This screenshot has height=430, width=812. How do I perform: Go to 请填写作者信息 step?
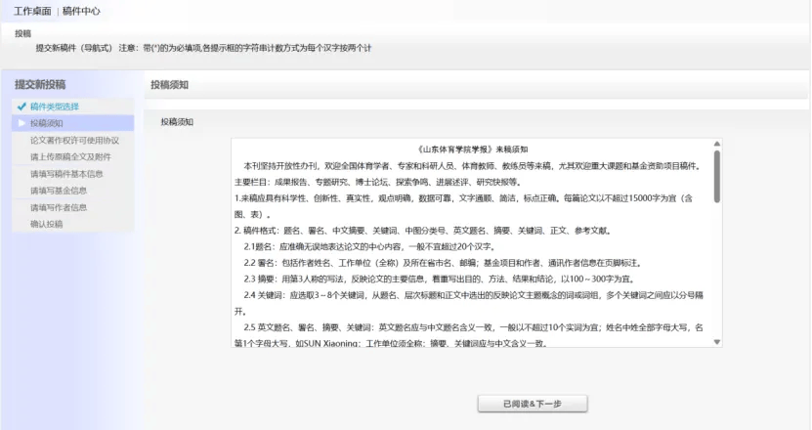tap(58, 207)
